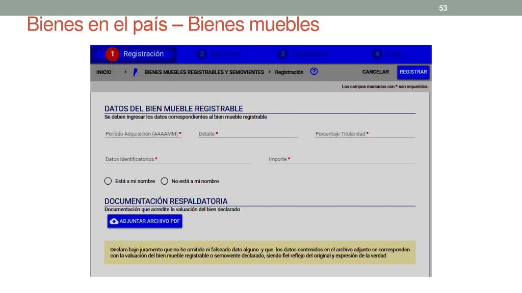Image resolution: width=522 pixels, height=293 pixels.
Task: Click the cloud upload icon on Adjuntar button
Action: pos(114,221)
